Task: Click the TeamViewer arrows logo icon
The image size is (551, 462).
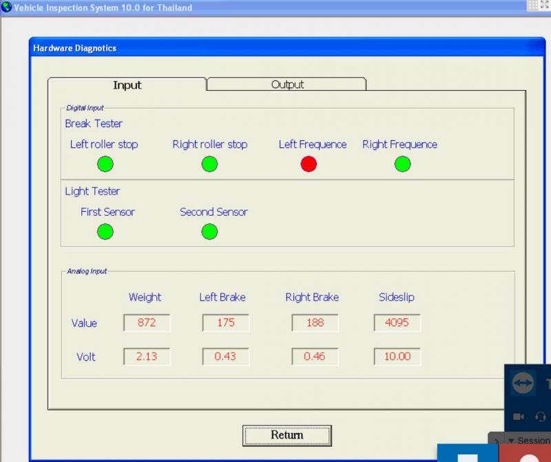Action: tap(523, 383)
